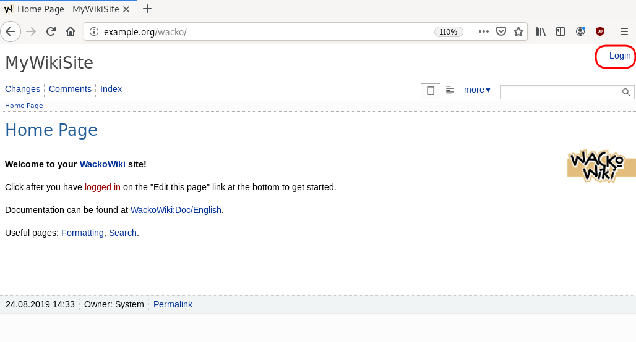This screenshot has height=342, width=636.
Task: Open a new browser tab
Action: coord(147,9)
